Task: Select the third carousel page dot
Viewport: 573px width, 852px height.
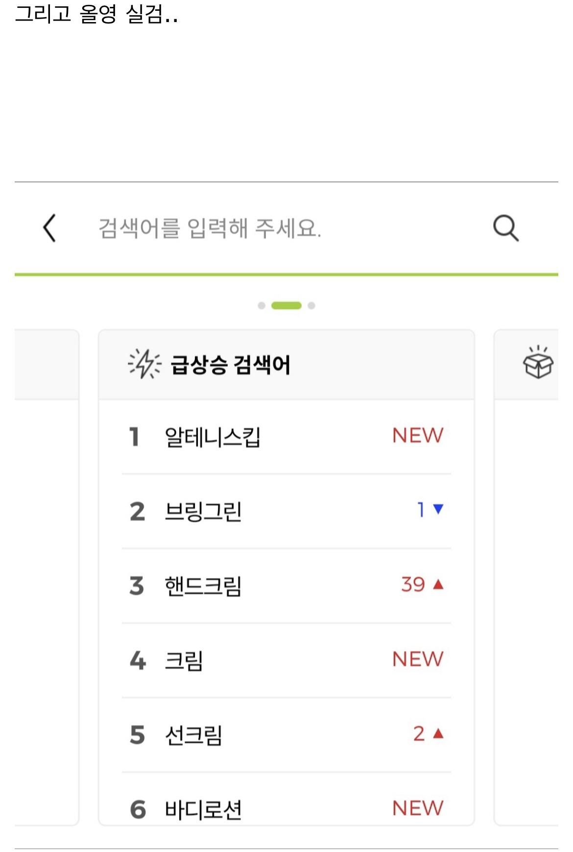Action: (311, 306)
